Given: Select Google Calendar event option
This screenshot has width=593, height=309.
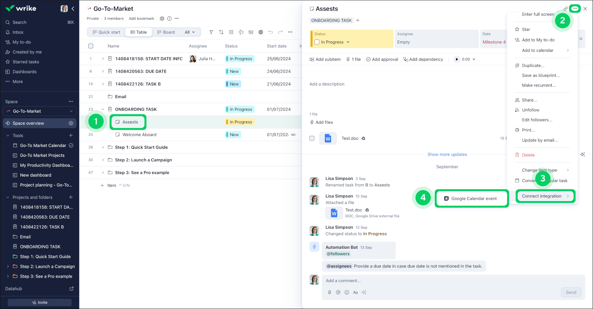Looking at the screenshot, I should [x=474, y=198].
